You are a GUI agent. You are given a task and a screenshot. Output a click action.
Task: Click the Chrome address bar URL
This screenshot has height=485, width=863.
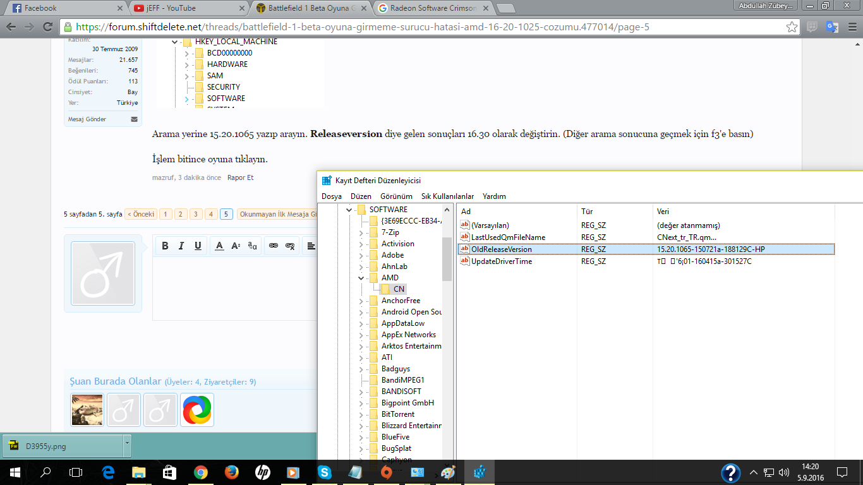coord(363,27)
